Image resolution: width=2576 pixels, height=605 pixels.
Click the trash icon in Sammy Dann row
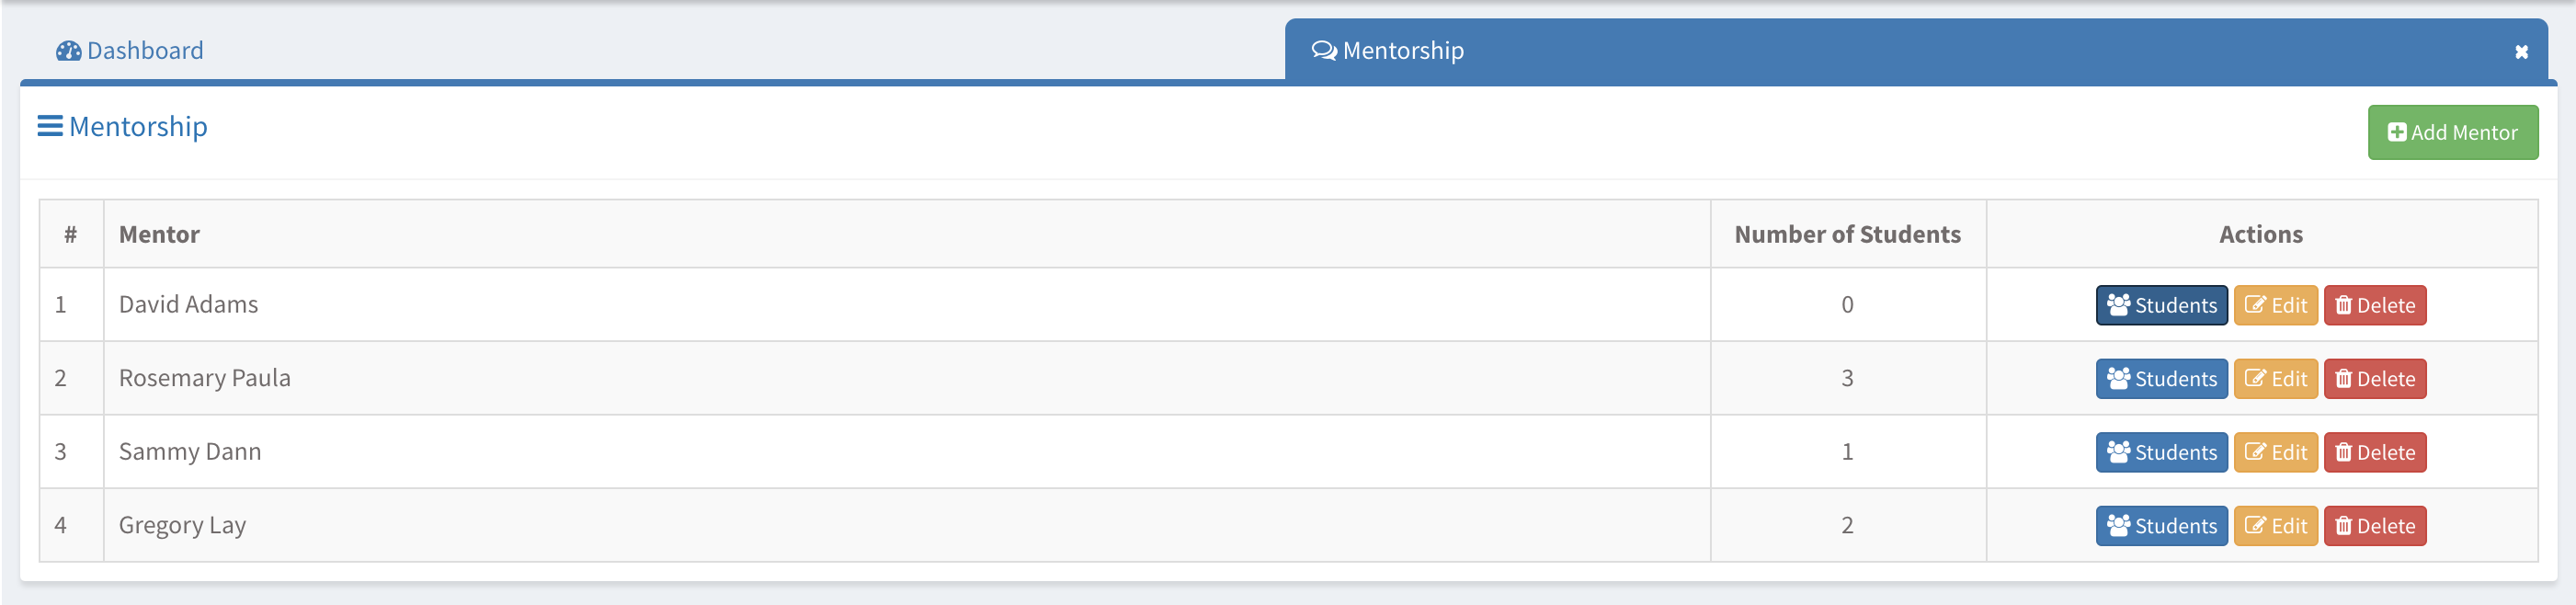(x=2343, y=453)
